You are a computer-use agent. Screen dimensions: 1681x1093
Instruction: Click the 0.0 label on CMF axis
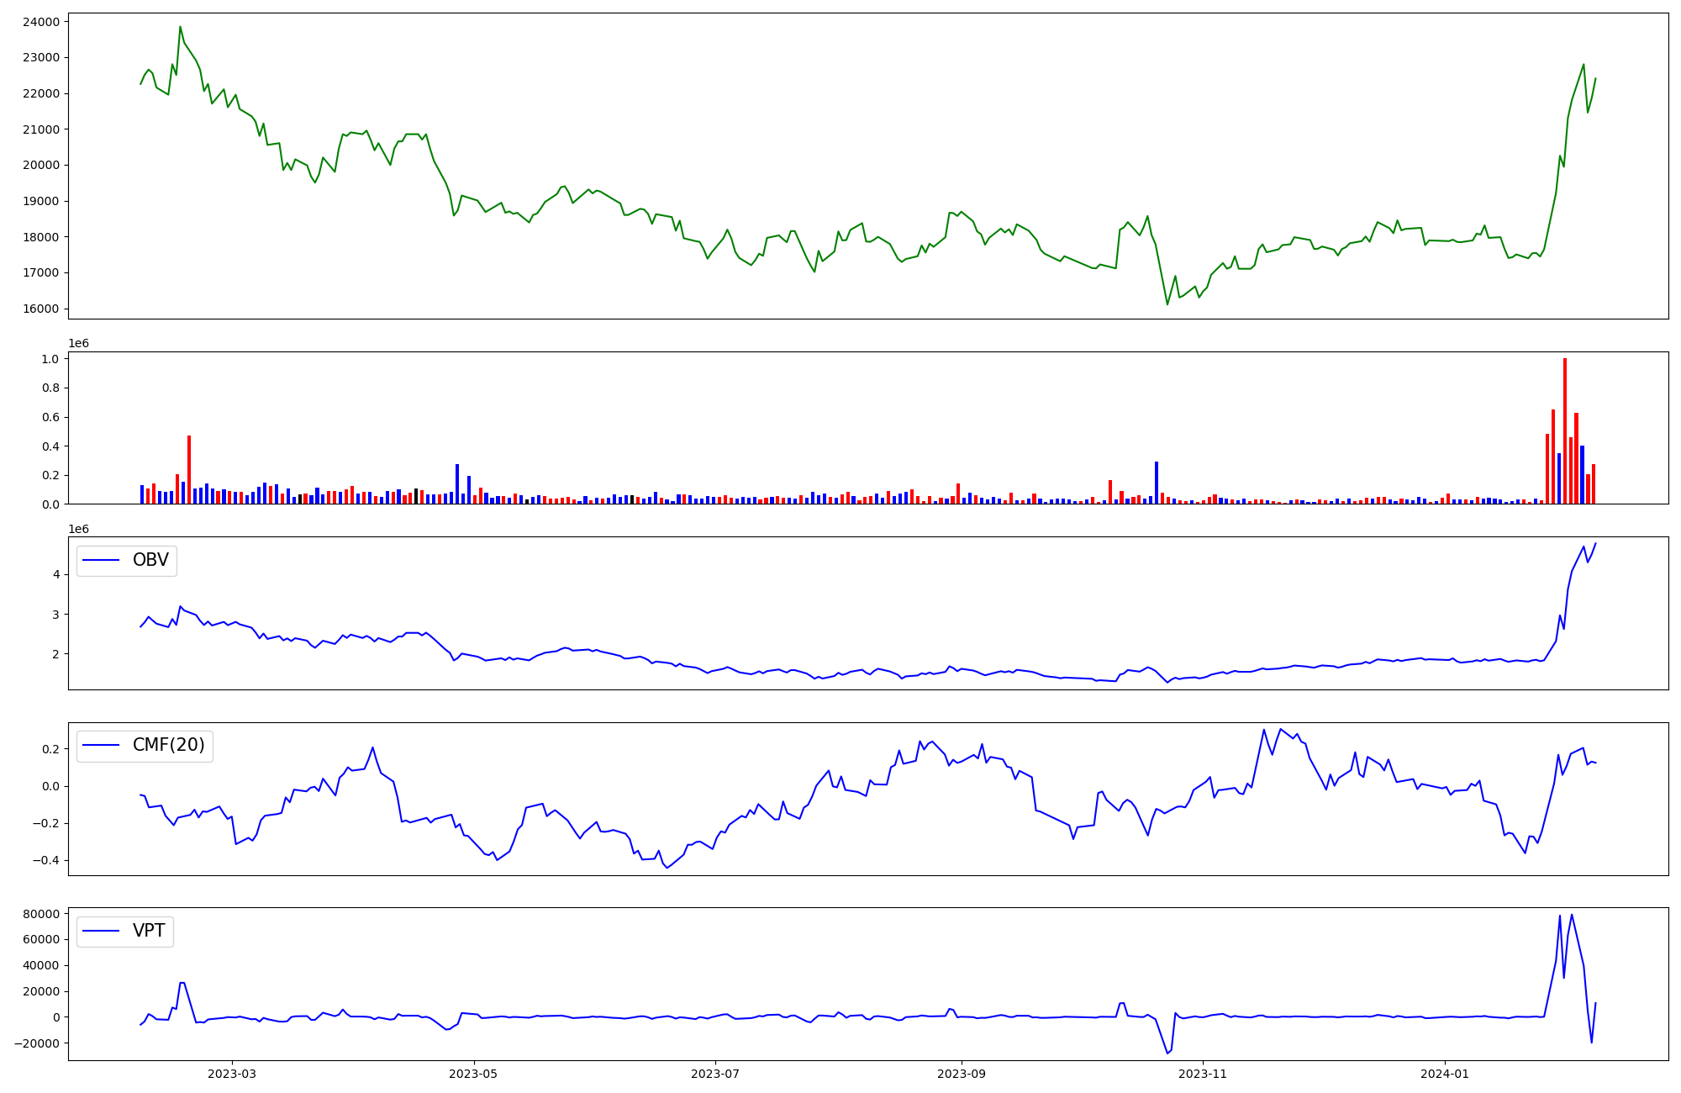[x=50, y=786]
